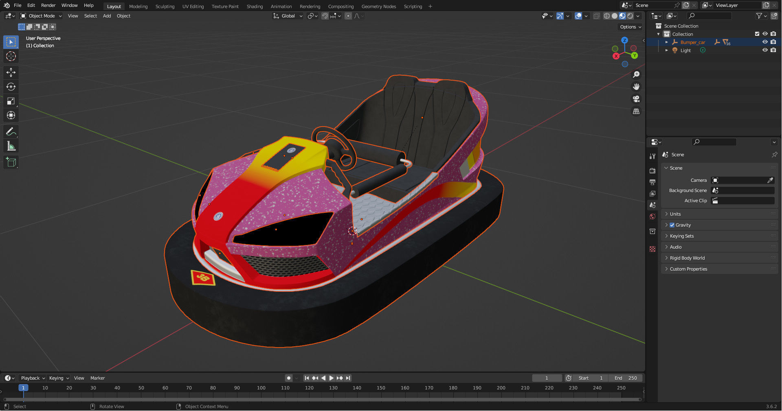
Task: Expand the Custom Properties panel
Action: [719, 269]
